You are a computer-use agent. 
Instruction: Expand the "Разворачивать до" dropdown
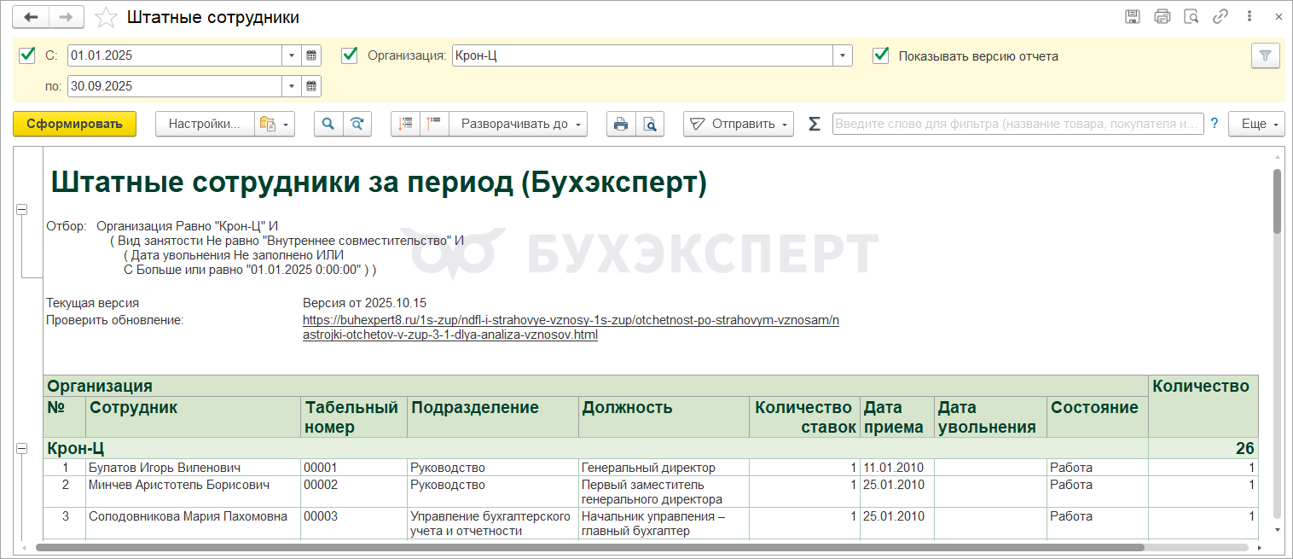click(519, 124)
